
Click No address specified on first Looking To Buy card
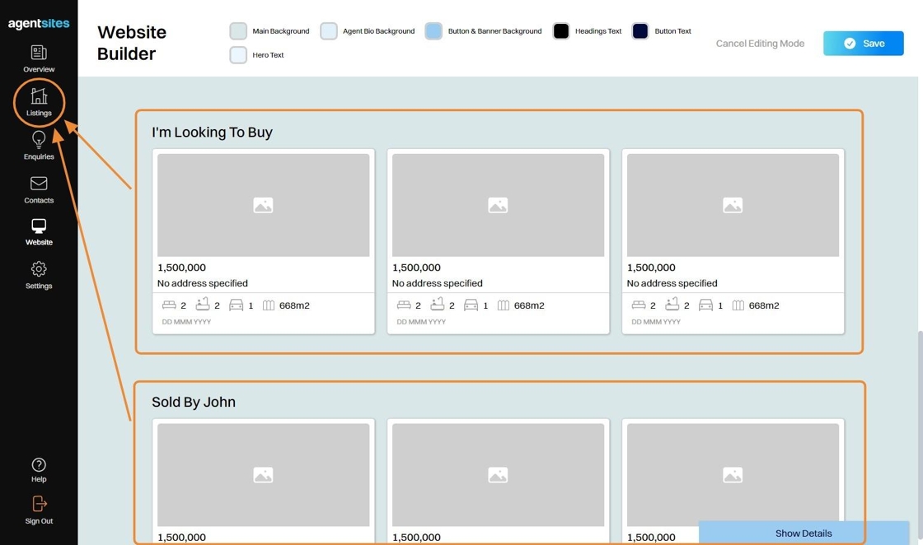click(203, 283)
